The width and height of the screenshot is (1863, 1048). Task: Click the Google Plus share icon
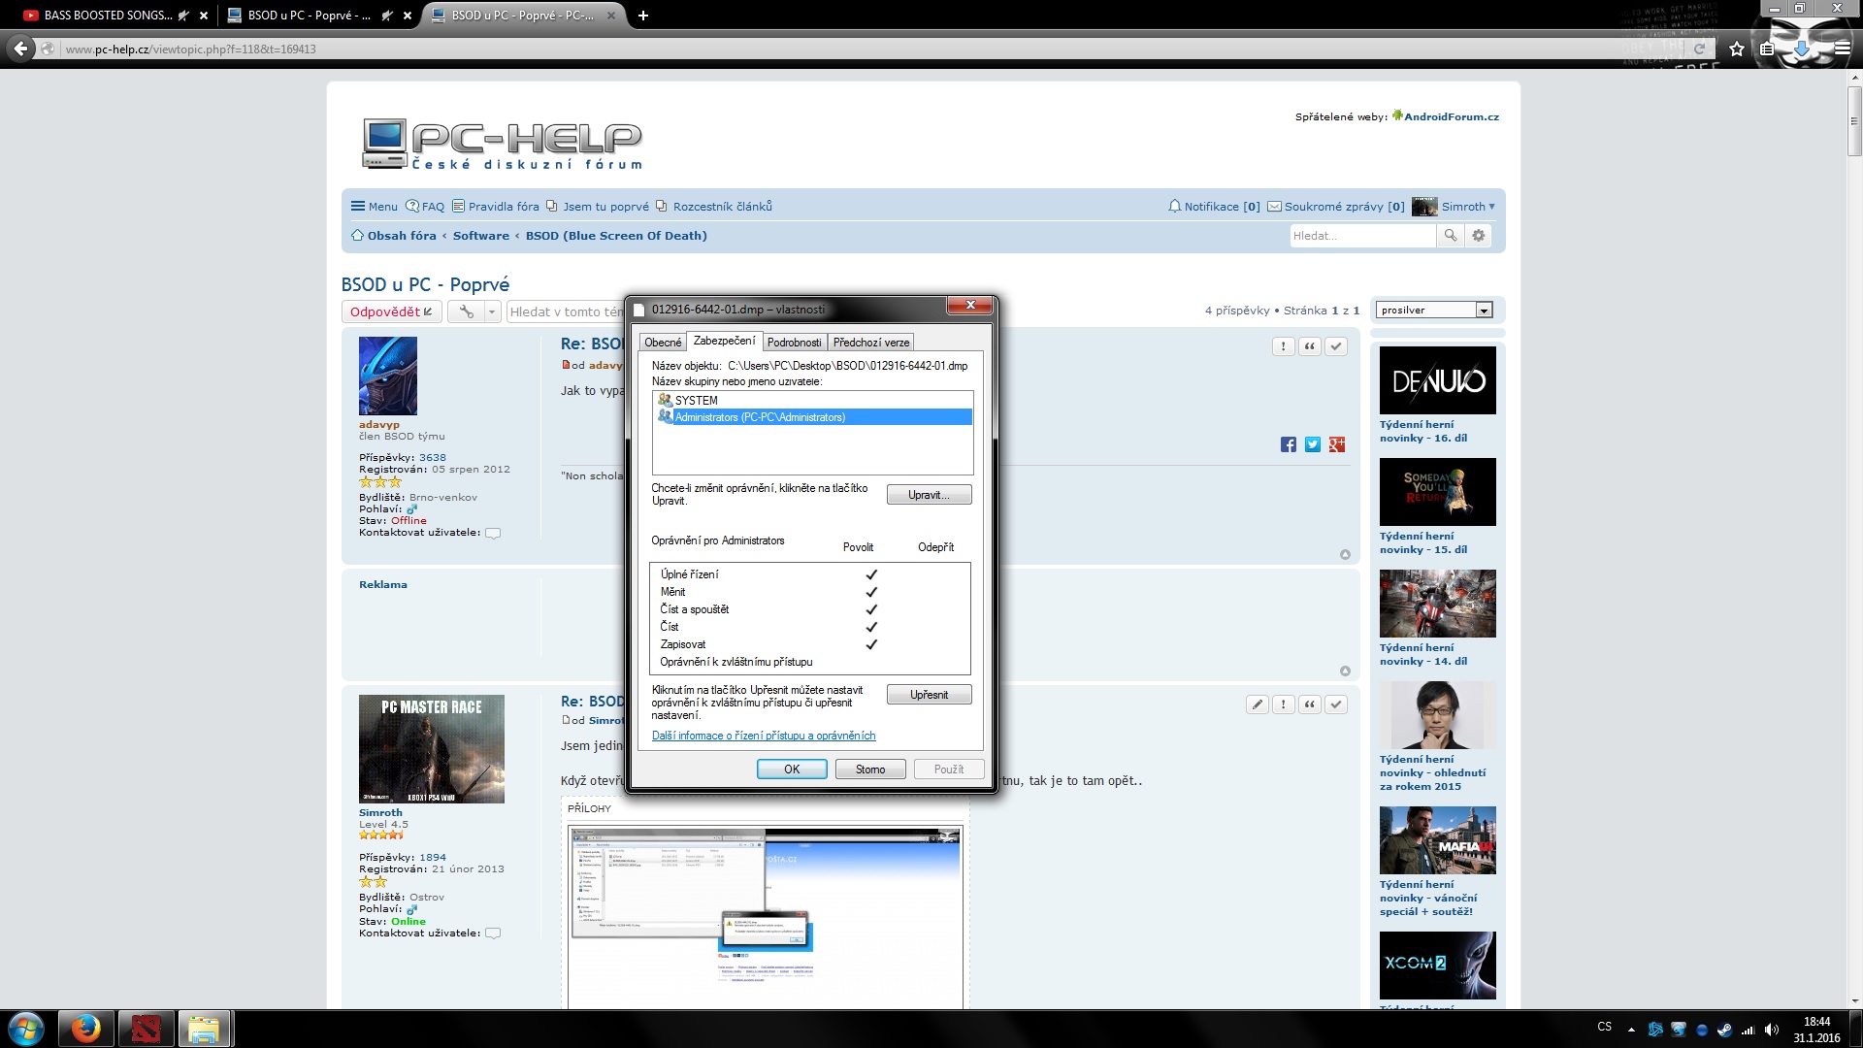(x=1337, y=444)
